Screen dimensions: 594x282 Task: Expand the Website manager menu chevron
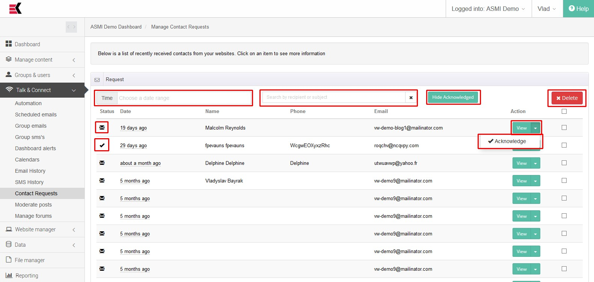(x=74, y=230)
